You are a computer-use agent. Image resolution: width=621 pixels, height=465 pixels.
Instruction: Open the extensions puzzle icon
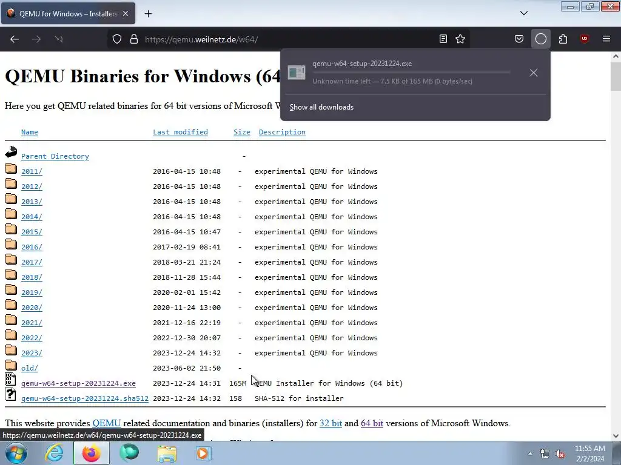click(563, 39)
